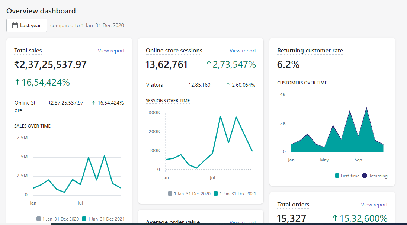Click the SESSIONS OVER TIME heading
Viewport: 407px width, 225px height.
pos(168,101)
